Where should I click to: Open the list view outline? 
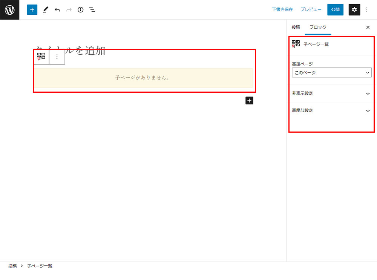click(92, 10)
